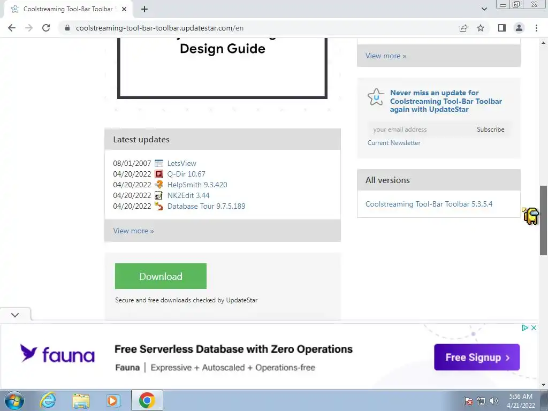Click the address bar URL

pos(159,28)
